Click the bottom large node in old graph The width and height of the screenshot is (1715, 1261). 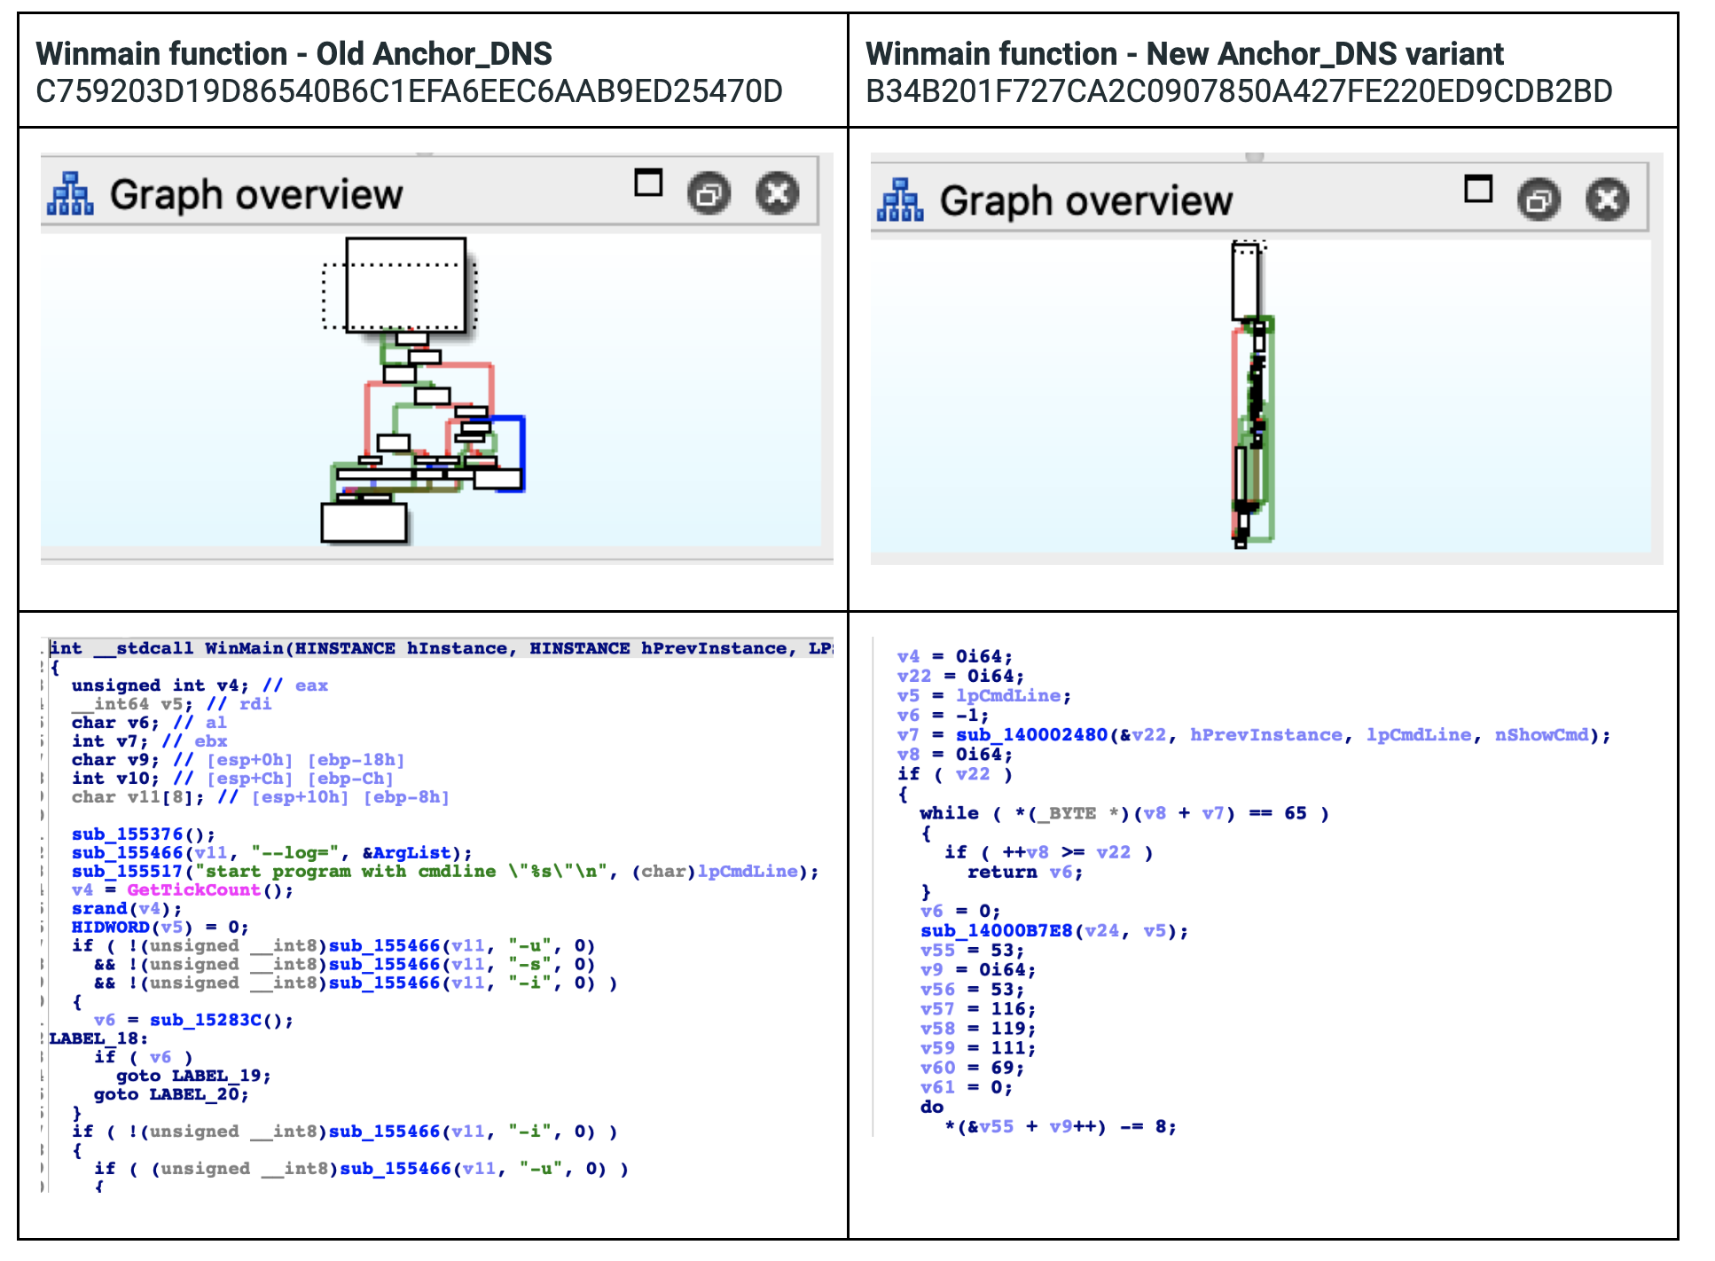pyautogui.click(x=364, y=522)
